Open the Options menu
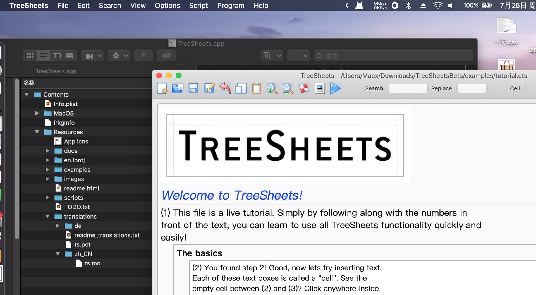The image size is (536, 295). 167,6
